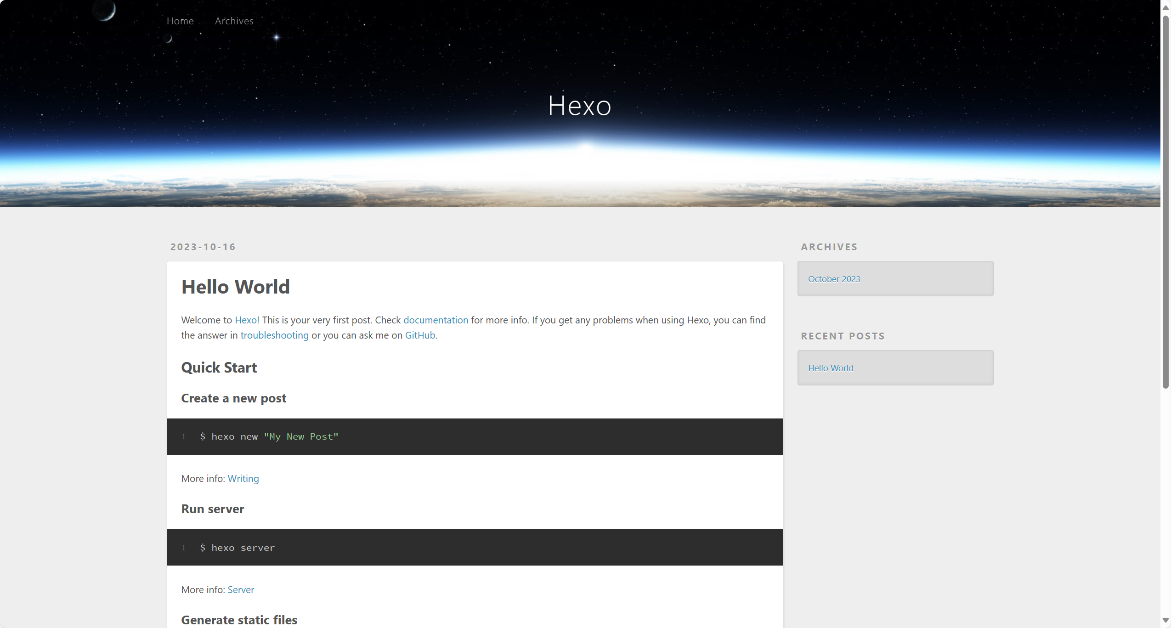Go to the Archives menu item

(234, 21)
